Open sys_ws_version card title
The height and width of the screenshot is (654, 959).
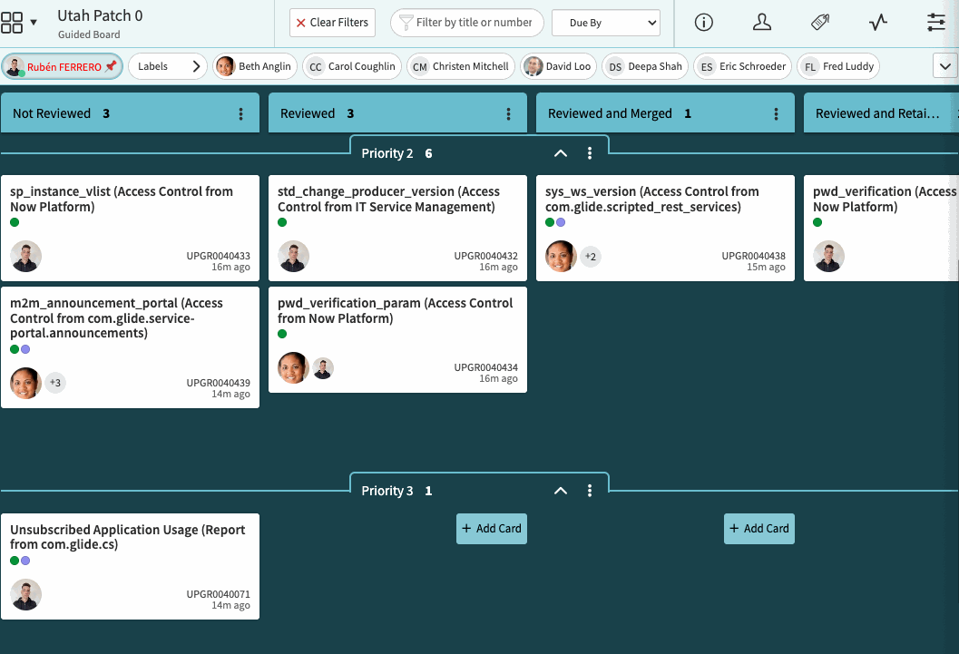pos(652,200)
